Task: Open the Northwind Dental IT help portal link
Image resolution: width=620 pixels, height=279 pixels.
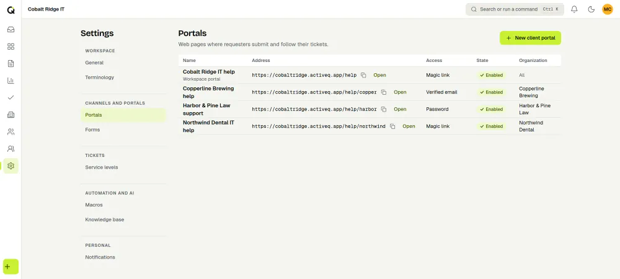Action: point(409,126)
